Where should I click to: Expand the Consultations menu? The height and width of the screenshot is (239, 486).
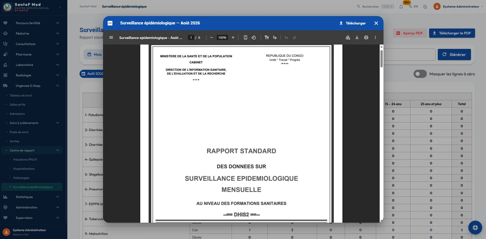pos(32,44)
